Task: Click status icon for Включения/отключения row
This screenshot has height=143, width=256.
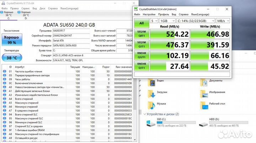Action: tap(5, 83)
